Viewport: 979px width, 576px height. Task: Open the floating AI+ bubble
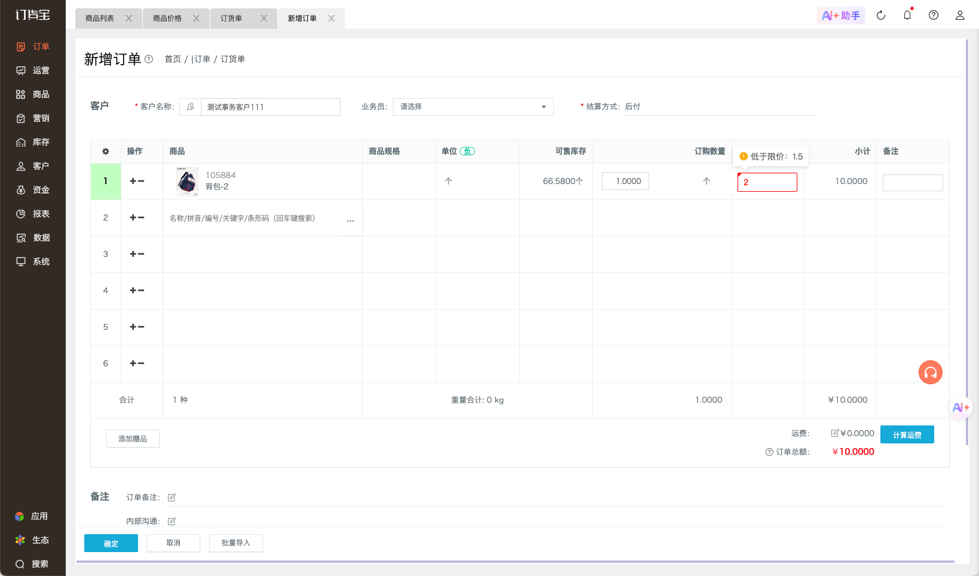[x=961, y=408]
